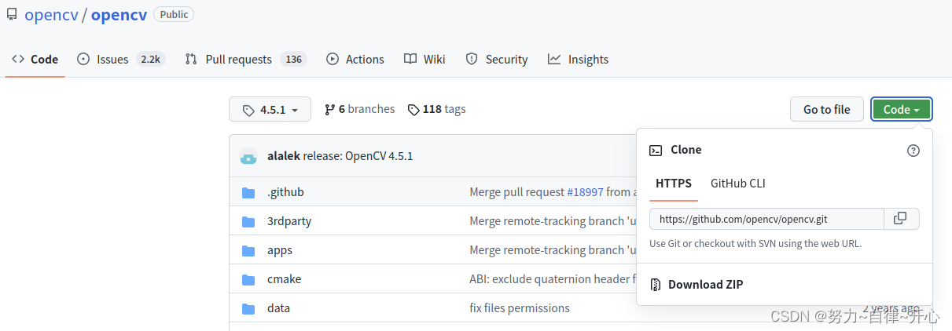Click the folder icon for 3rdparty

pyautogui.click(x=248, y=221)
